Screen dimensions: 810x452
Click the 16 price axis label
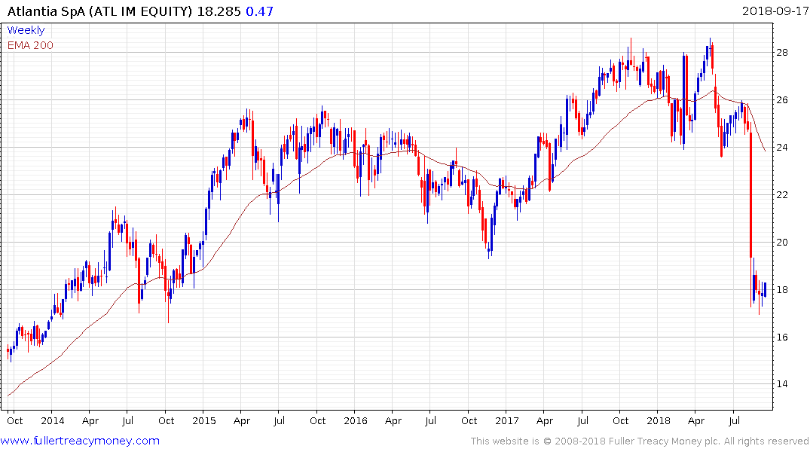[782, 337]
